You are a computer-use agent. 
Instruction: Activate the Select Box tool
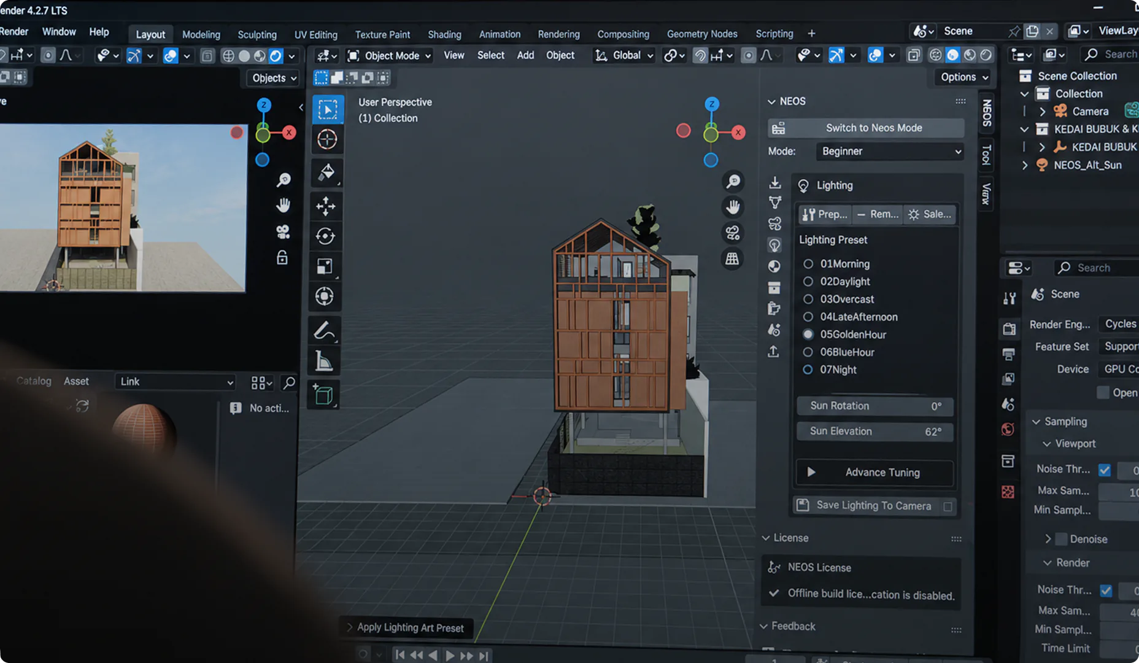[327, 110]
